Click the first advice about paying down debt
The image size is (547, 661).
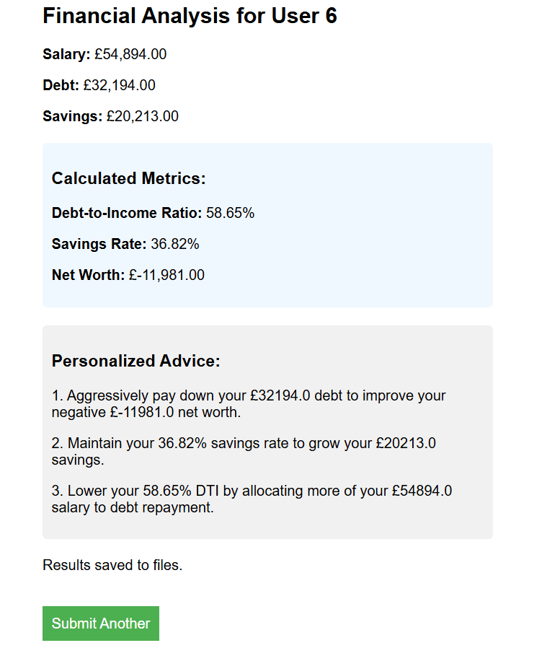249,404
